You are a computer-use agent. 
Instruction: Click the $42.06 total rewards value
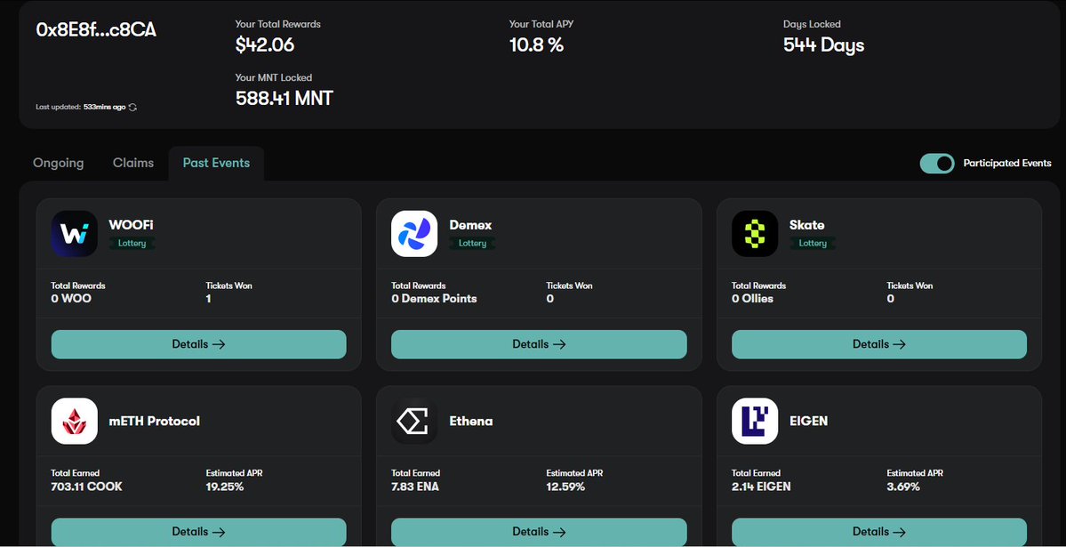click(x=265, y=44)
